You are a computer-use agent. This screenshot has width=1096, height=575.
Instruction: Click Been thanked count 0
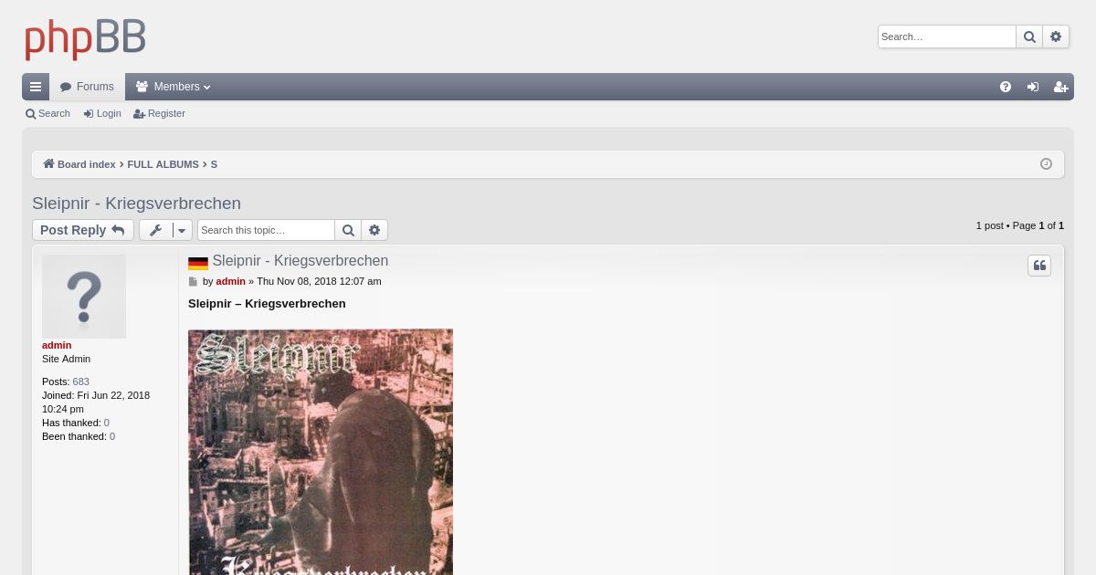tap(112, 436)
